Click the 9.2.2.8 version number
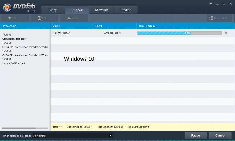This screenshot has height=141, width=235. (31, 11)
